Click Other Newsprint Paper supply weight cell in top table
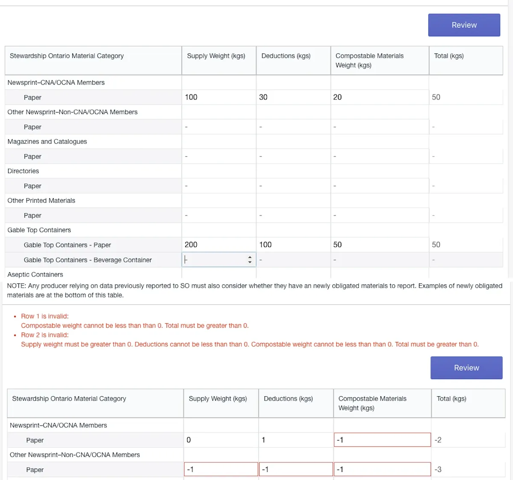Viewport: 513px width, 480px height. click(219, 127)
